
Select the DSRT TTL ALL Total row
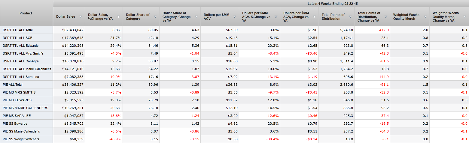[17, 30]
